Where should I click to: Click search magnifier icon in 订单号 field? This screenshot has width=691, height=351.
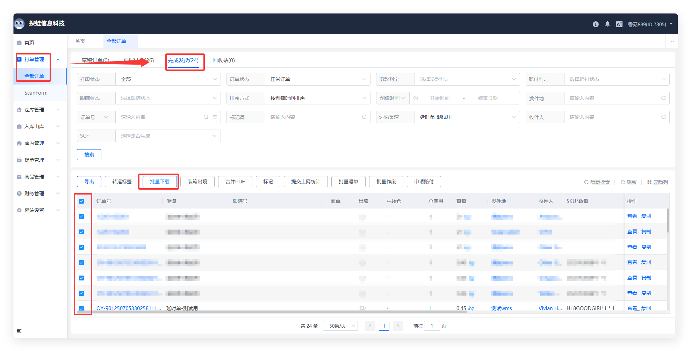pos(206,117)
